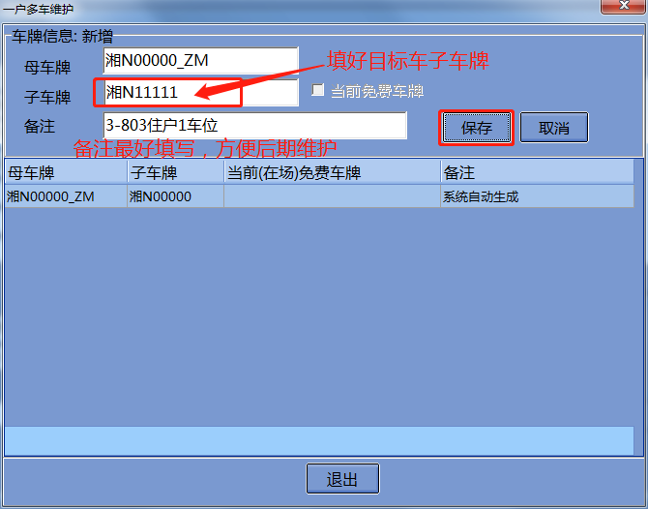Click the 母车牌 input field

[200, 60]
